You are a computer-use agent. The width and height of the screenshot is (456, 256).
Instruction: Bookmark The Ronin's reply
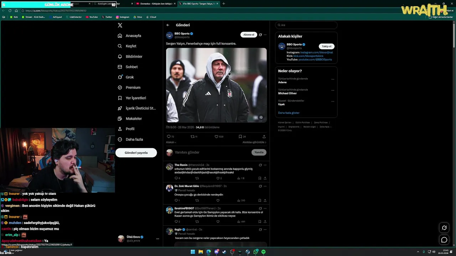260,178
